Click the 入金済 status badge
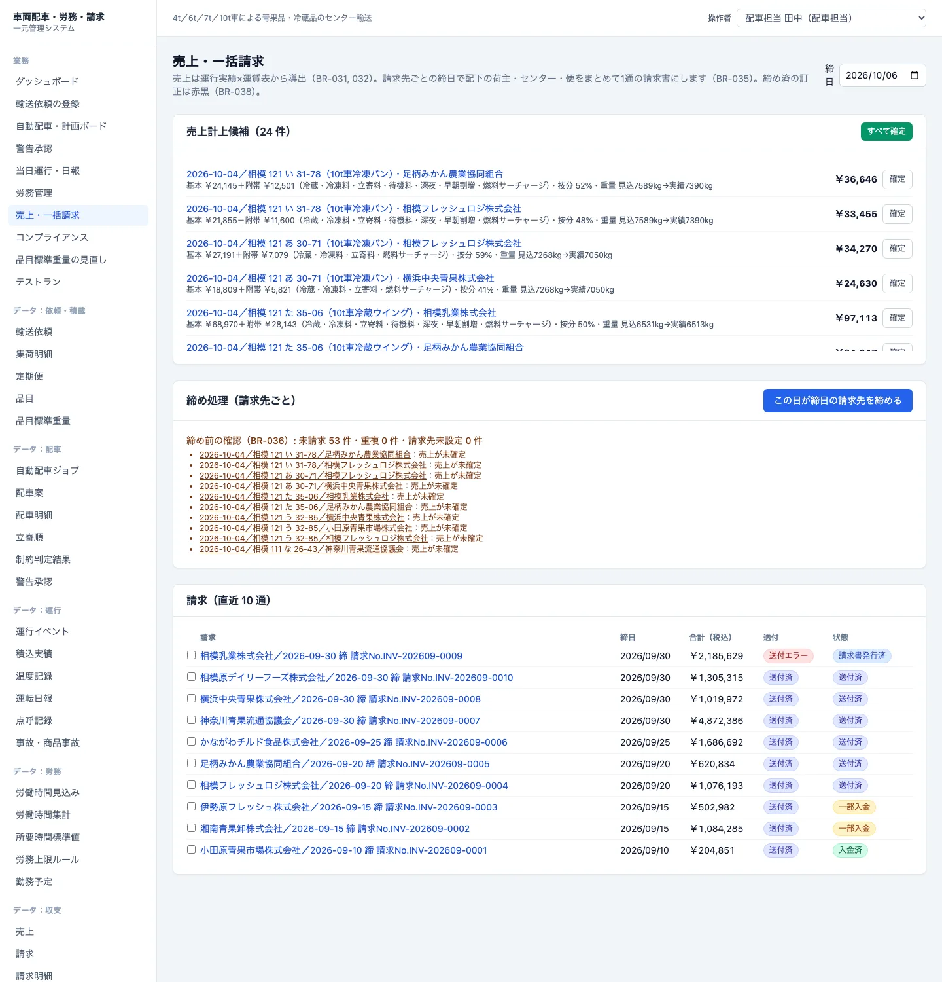 point(850,850)
